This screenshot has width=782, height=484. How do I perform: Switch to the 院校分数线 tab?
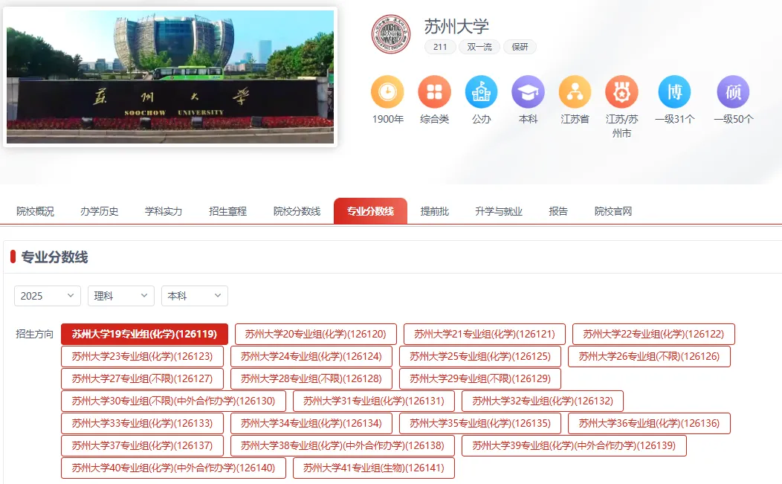pyautogui.click(x=297, y=211)
